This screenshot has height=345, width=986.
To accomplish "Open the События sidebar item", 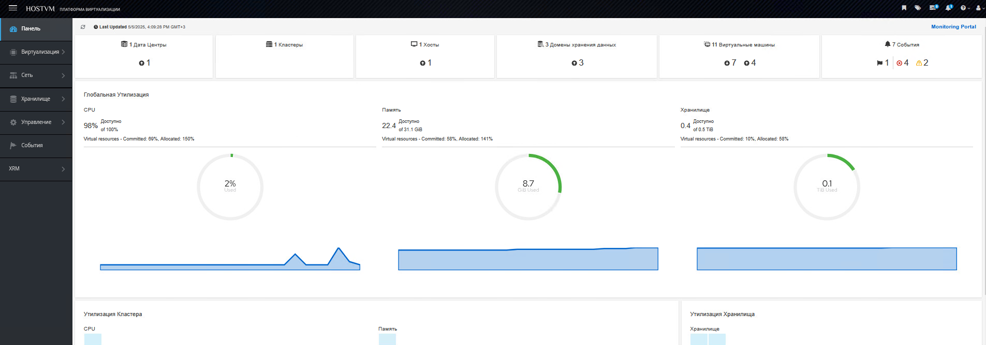I will 36,146.
